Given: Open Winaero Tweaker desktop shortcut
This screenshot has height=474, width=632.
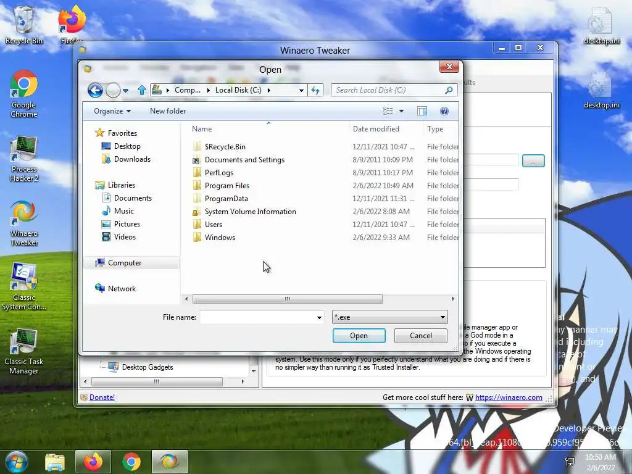Looking at the screenshot, I should click(x=24, y=223).
